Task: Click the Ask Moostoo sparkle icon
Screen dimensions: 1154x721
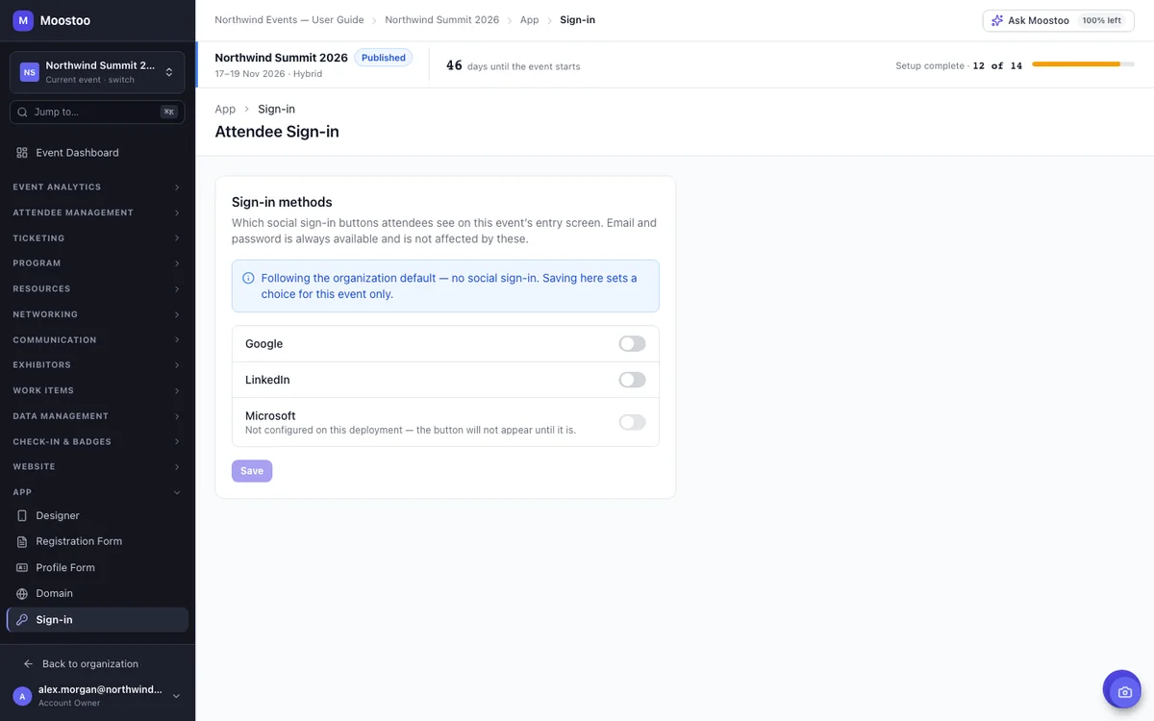Action: click(997, 20)
